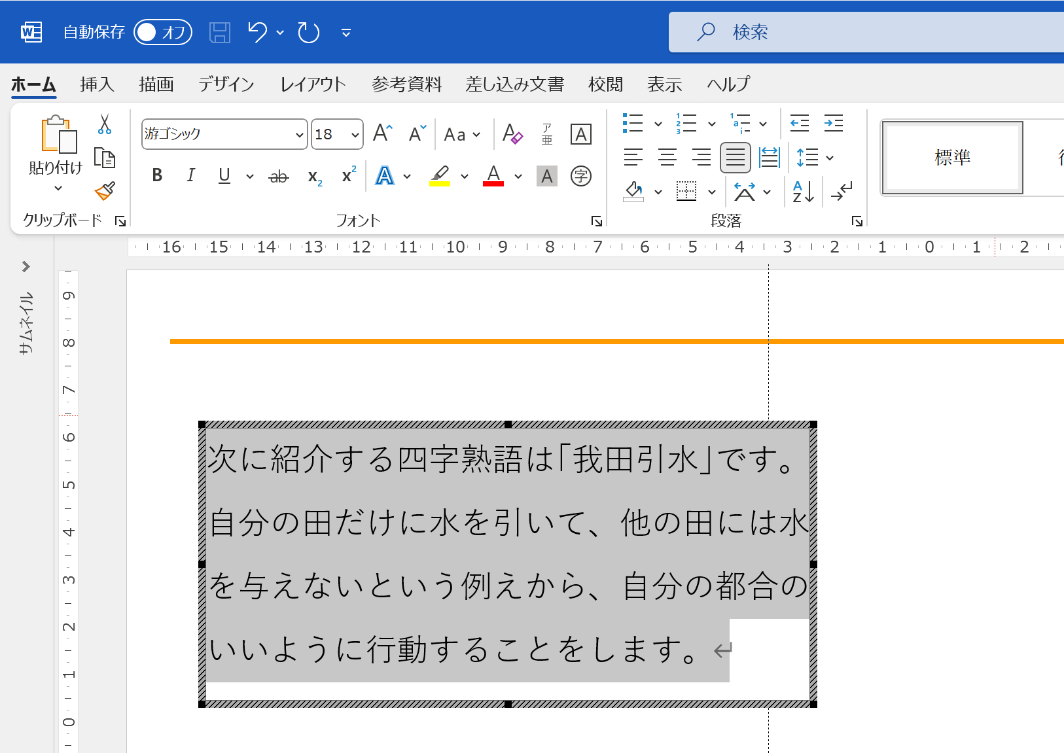Apply yellow text highlight color
This screenshot has height=753, width=1064.
coord(439,175)
